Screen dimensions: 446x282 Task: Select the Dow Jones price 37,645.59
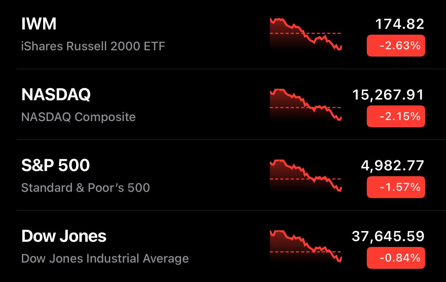coord(388,237)
